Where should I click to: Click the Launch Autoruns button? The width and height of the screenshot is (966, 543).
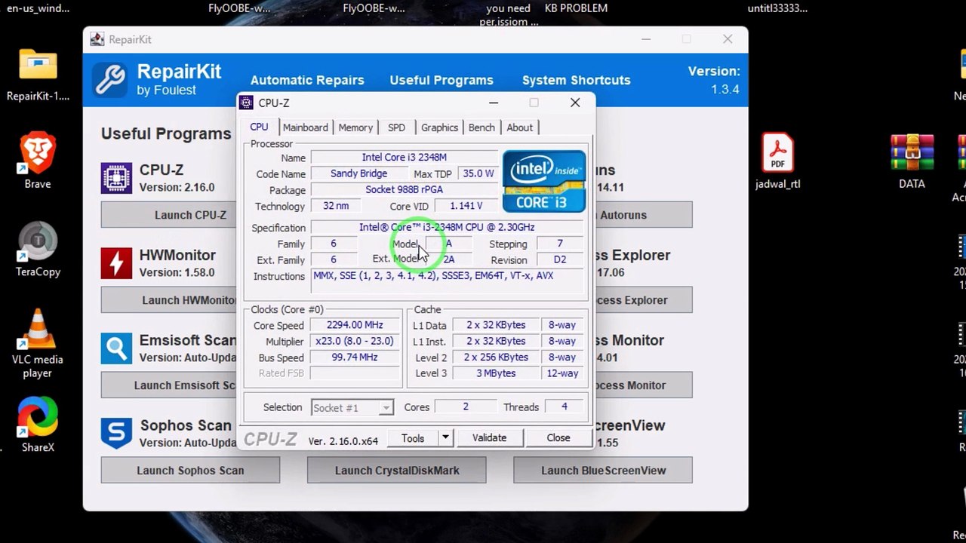coord(644,215)
